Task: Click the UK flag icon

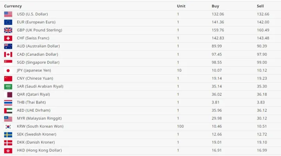Action: click(8, 30)
